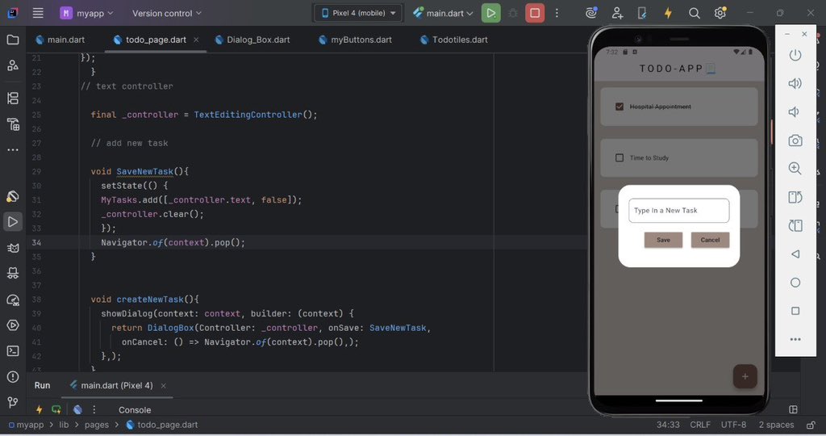The width and height of the screenshot is (826, 436).
Task: Click hot restart icon in Run panel
Action: (56, 409)
